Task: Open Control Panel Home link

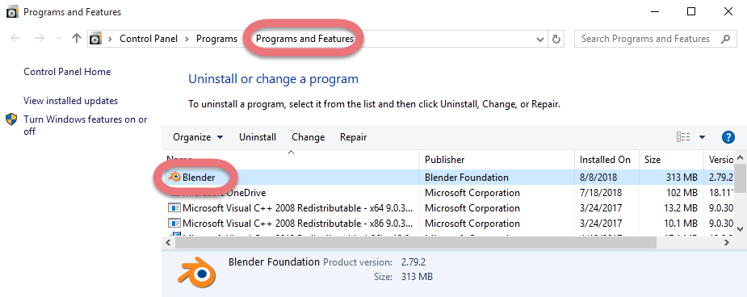Action: click(x=67, y=72)
